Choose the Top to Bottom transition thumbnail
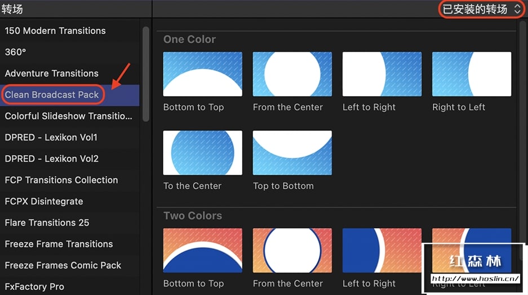 click(292, 153)
